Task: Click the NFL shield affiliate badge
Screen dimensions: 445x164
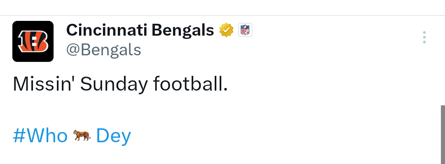Action: point(245,30)
